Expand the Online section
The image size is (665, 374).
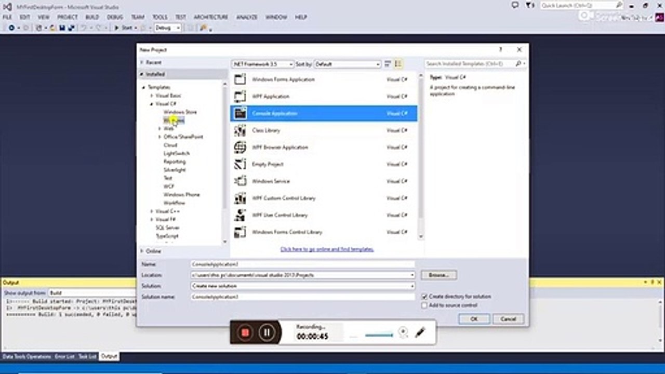141,251
